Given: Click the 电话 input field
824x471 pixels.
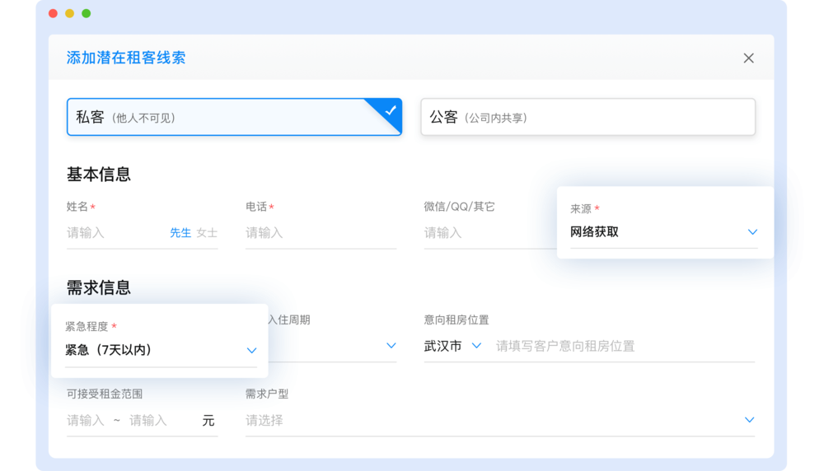Looking at the screenshot, I should point(321,232).
